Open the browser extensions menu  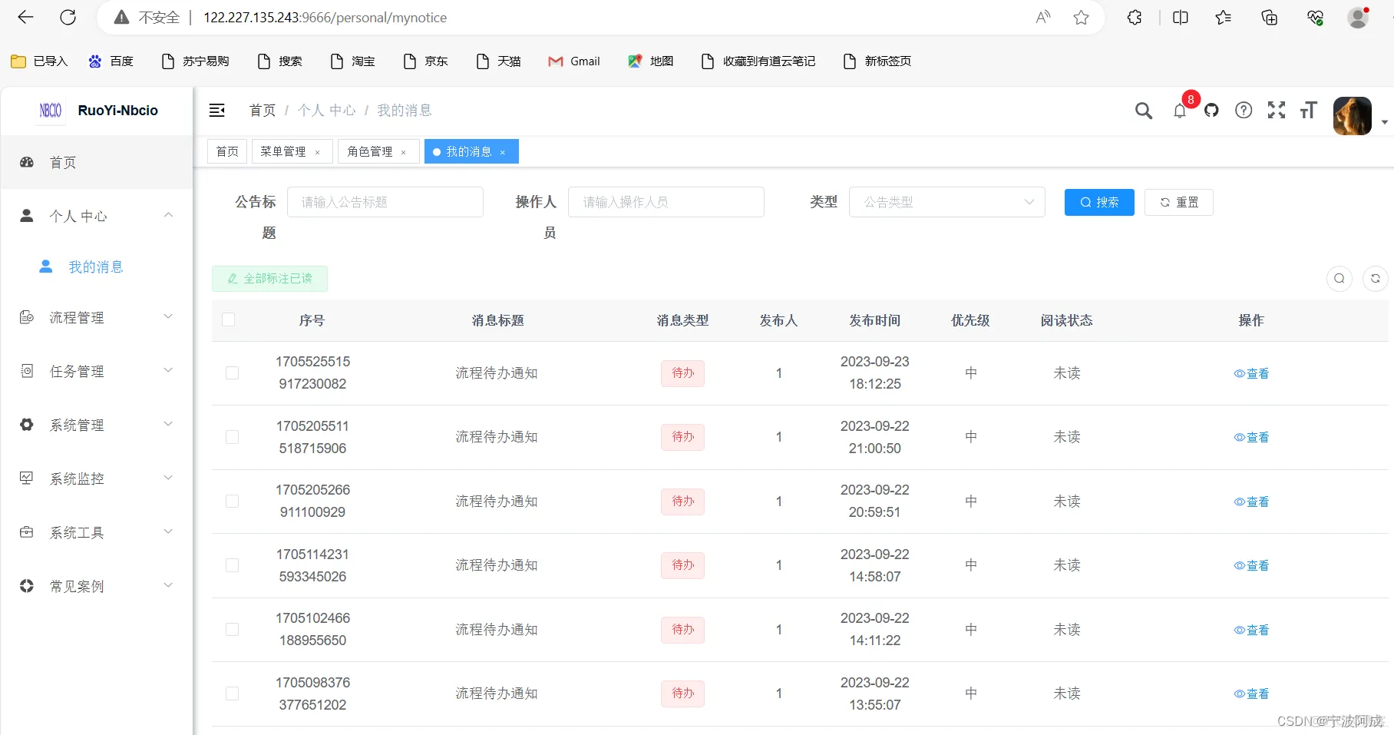(x=1135, y=17)
